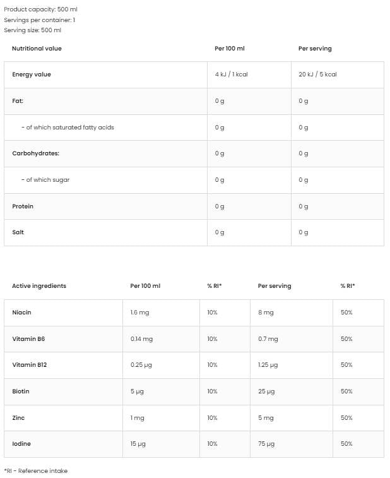Viewport: 390px width, 478px height.
Task: Click the '20 kJ / 5 kcal' cell
Action: coord(317,75)
